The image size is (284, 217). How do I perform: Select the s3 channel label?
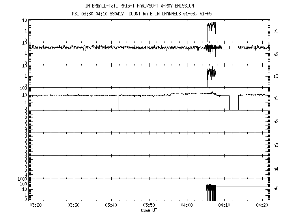point(276,76)
